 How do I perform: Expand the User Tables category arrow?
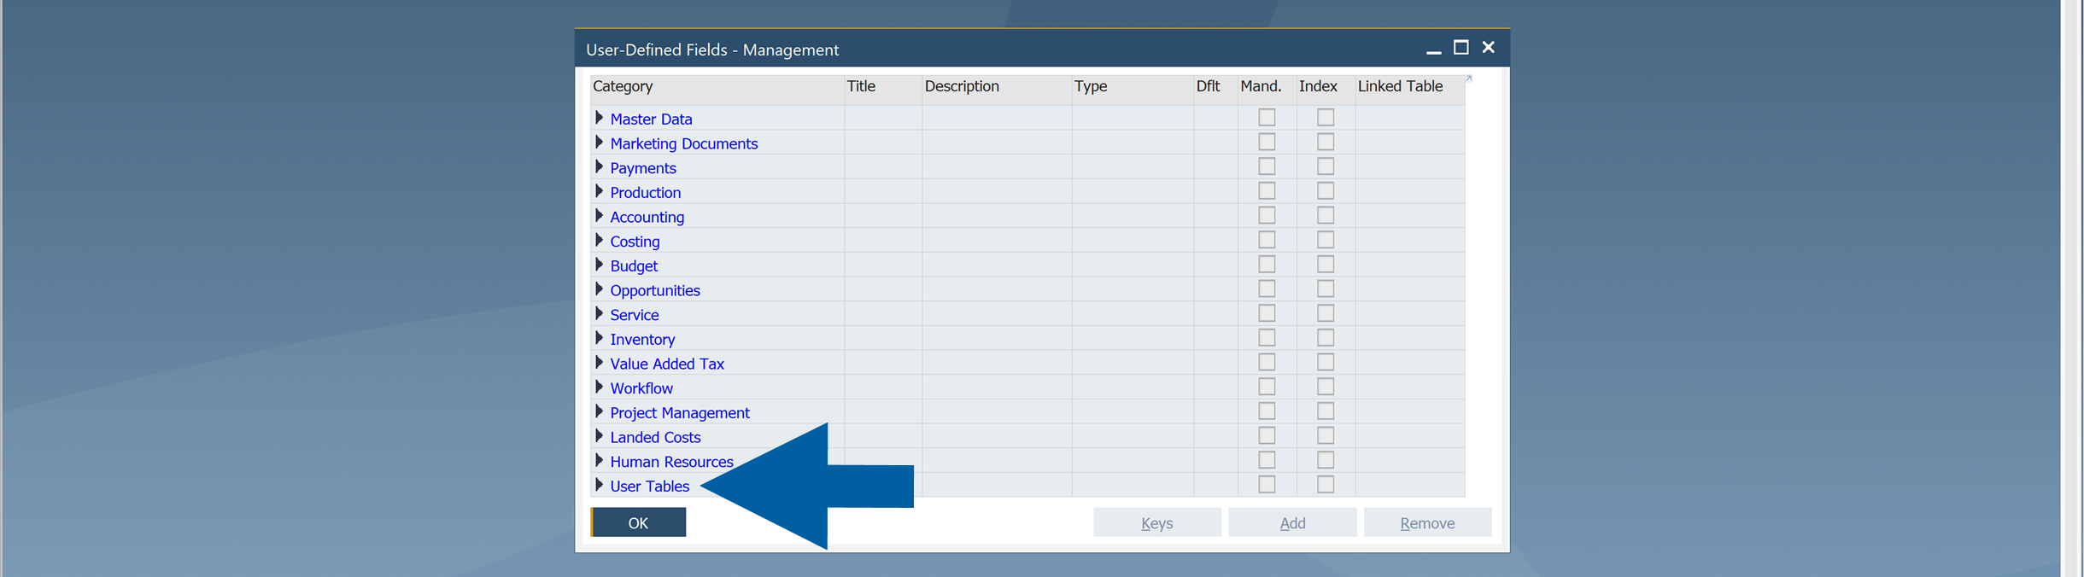[x=599, y=485]
